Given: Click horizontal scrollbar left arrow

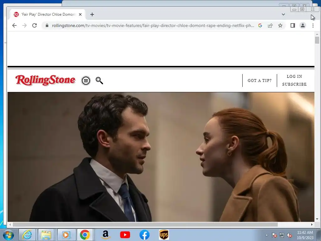Looking at the screenshot, I should tap(10, 225).
